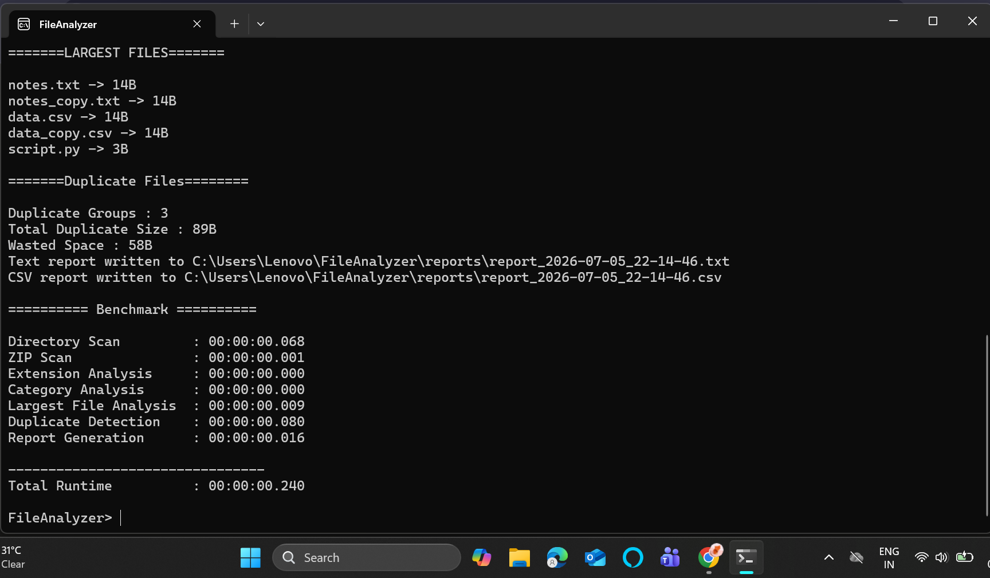This screenshot has height=578, width=990.
Task: Close the terminal window
Action: click(x=972, y=21)
